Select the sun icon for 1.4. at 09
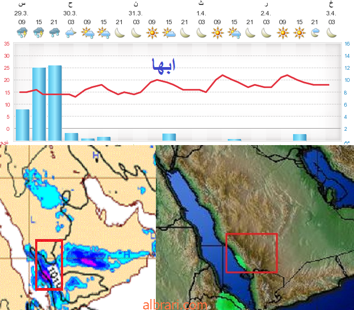Image resolution: width=354 pixels, height=310 pixels. coord(218,33)
